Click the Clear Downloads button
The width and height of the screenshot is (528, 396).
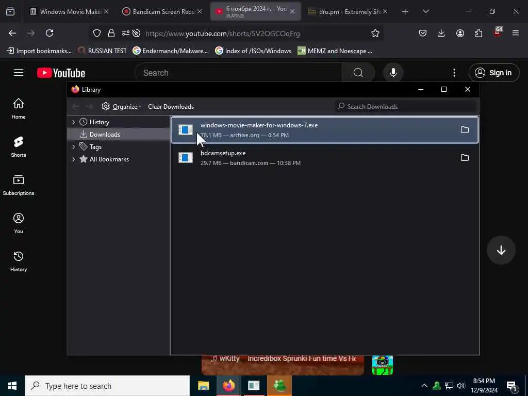click(x=171, y=106)
